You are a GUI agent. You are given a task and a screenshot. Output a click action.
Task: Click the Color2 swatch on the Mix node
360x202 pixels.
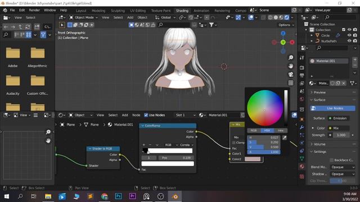pyautogui.click(x=253, y=159)
